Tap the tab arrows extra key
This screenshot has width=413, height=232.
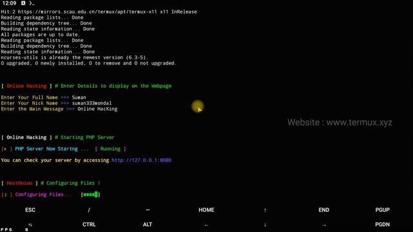tap(30, 225)
